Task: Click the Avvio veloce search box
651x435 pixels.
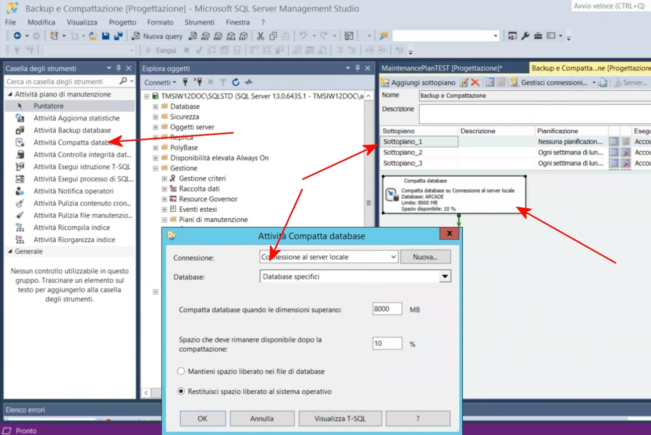Action: pos(611,6)
